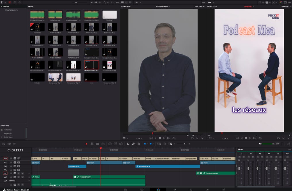The height and width of the screenshot is (191, 292).
Task: Select the Blade edit mode tool
Action: click(x=97, y=144)
